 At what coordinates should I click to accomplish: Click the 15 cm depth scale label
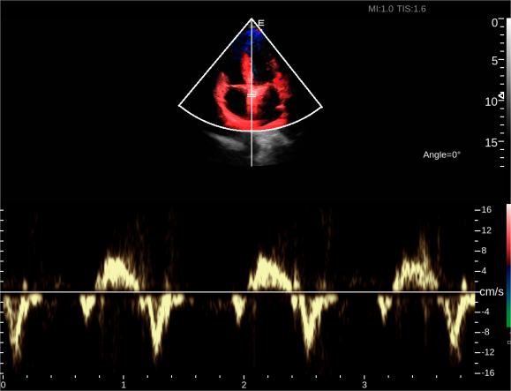point(491,142)
